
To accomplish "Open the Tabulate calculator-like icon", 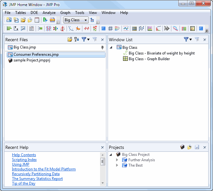I will 32,29.
